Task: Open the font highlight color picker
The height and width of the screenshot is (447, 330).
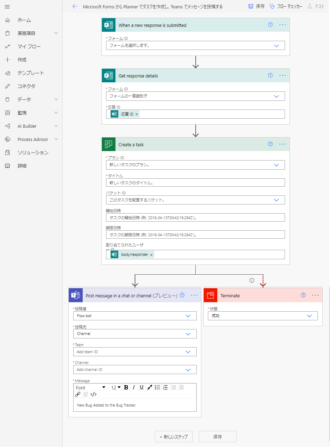Action: tap(150, 387)
